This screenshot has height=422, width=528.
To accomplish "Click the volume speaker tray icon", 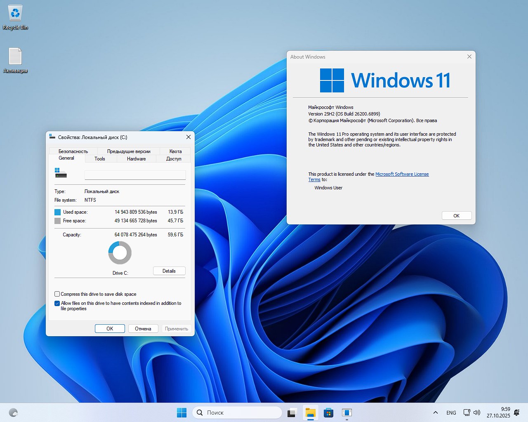I will pyautogui.click(x=477, y=413).
